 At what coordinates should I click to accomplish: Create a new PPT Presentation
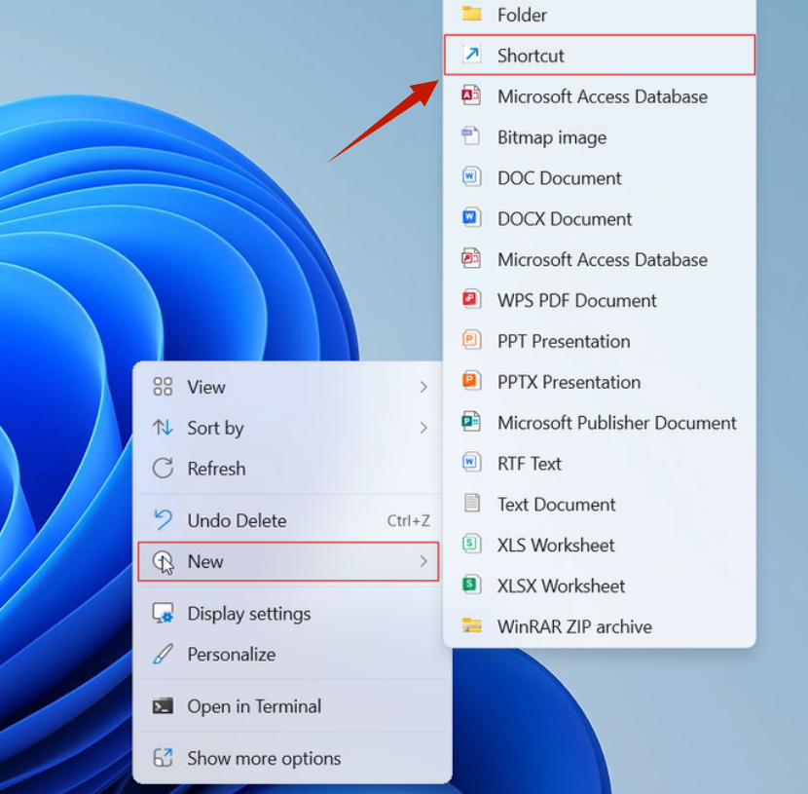point(600,341)
